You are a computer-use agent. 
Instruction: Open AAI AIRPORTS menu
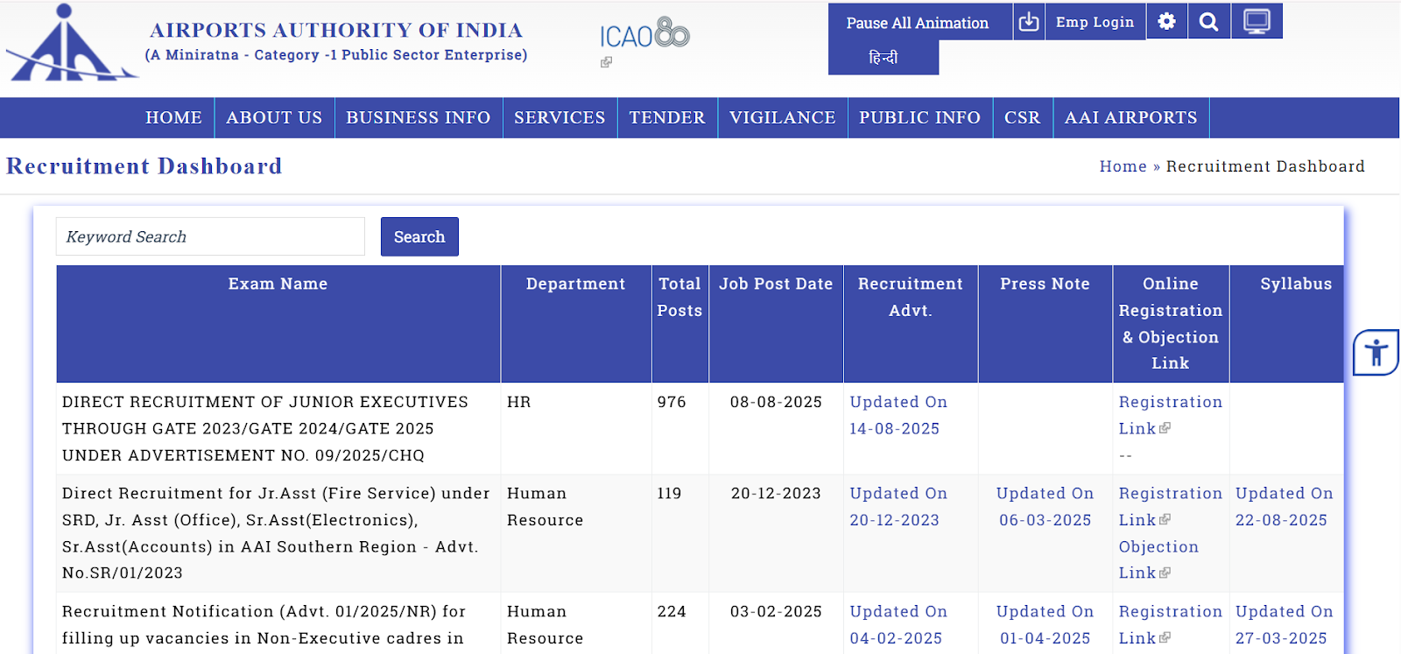1130,117
